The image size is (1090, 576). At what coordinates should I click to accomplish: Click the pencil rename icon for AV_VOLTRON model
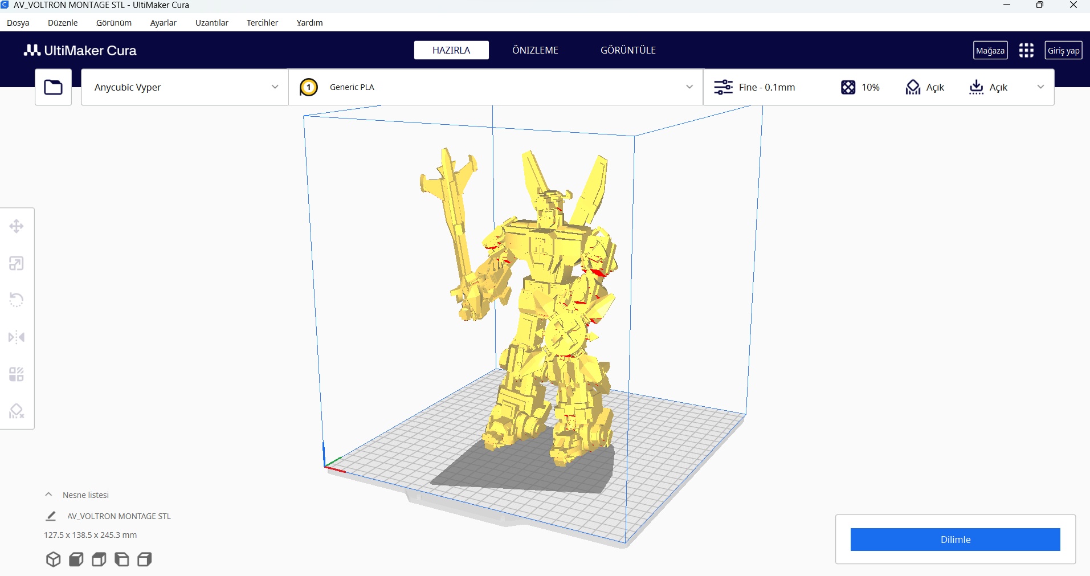pyautogui.click(x=51, y=516)
